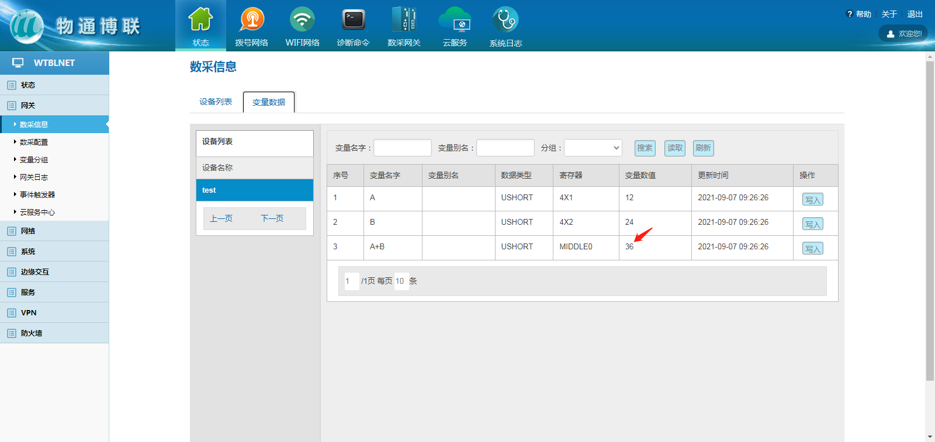Click the 读取 button

(x=675, y=148)
